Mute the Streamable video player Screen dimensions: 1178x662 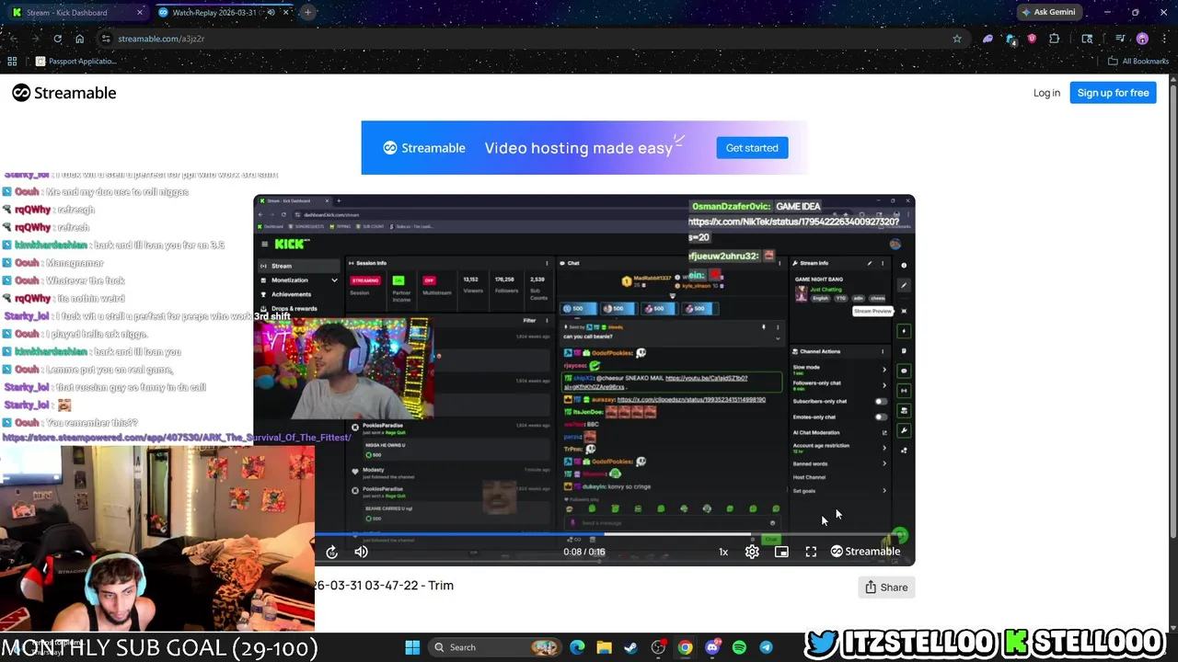361,552
